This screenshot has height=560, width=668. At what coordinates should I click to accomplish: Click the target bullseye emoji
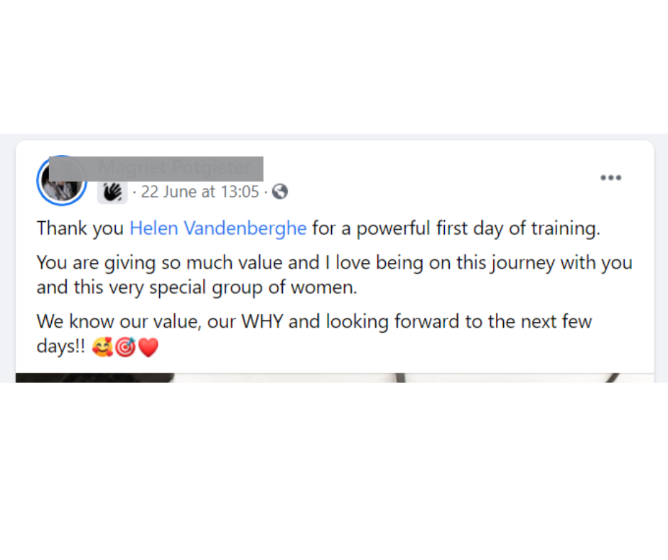(x=125, y=348)
